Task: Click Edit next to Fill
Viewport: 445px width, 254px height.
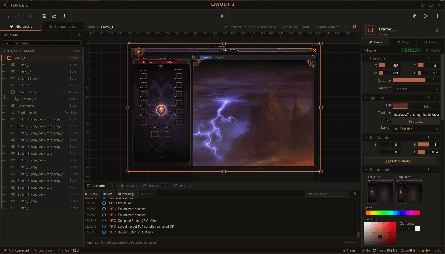Action: coord(425,106)
